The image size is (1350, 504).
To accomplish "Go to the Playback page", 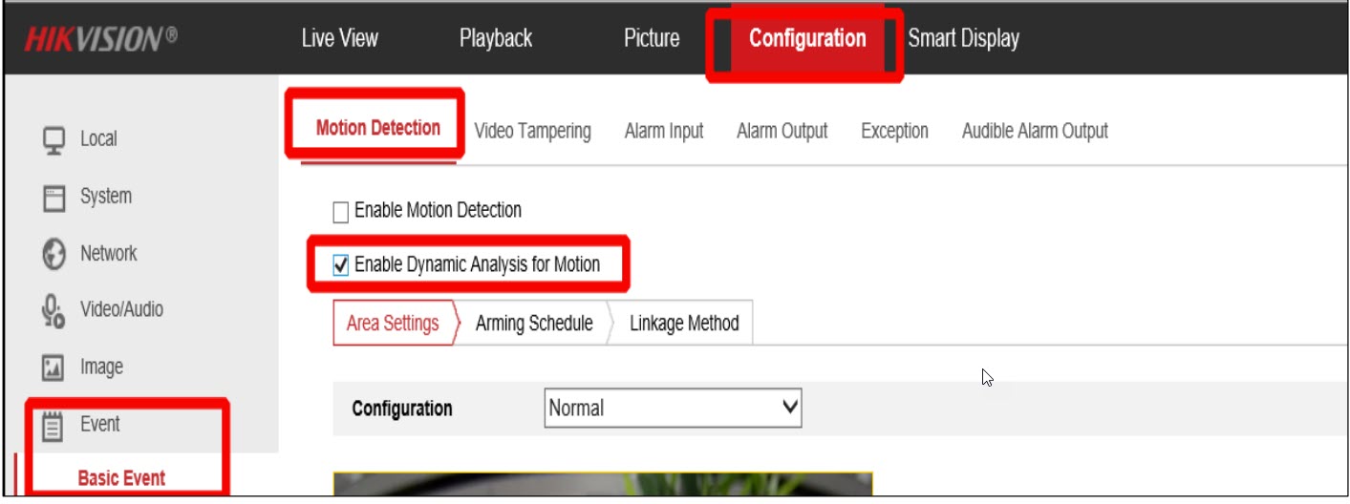I will (x=495, y=39).
